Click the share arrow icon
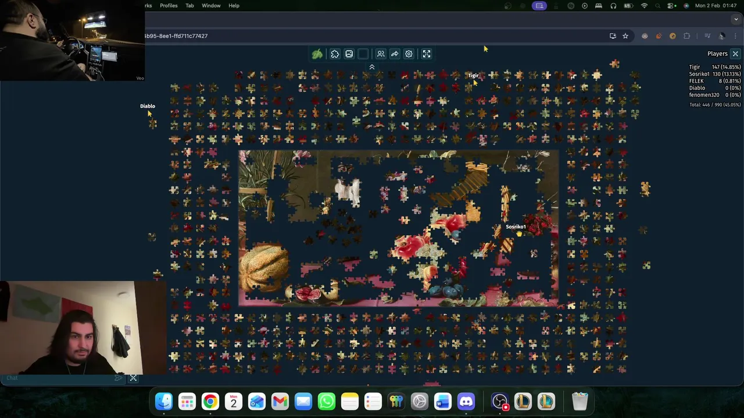This screenshot has height=418, width=744. (395, 54)
